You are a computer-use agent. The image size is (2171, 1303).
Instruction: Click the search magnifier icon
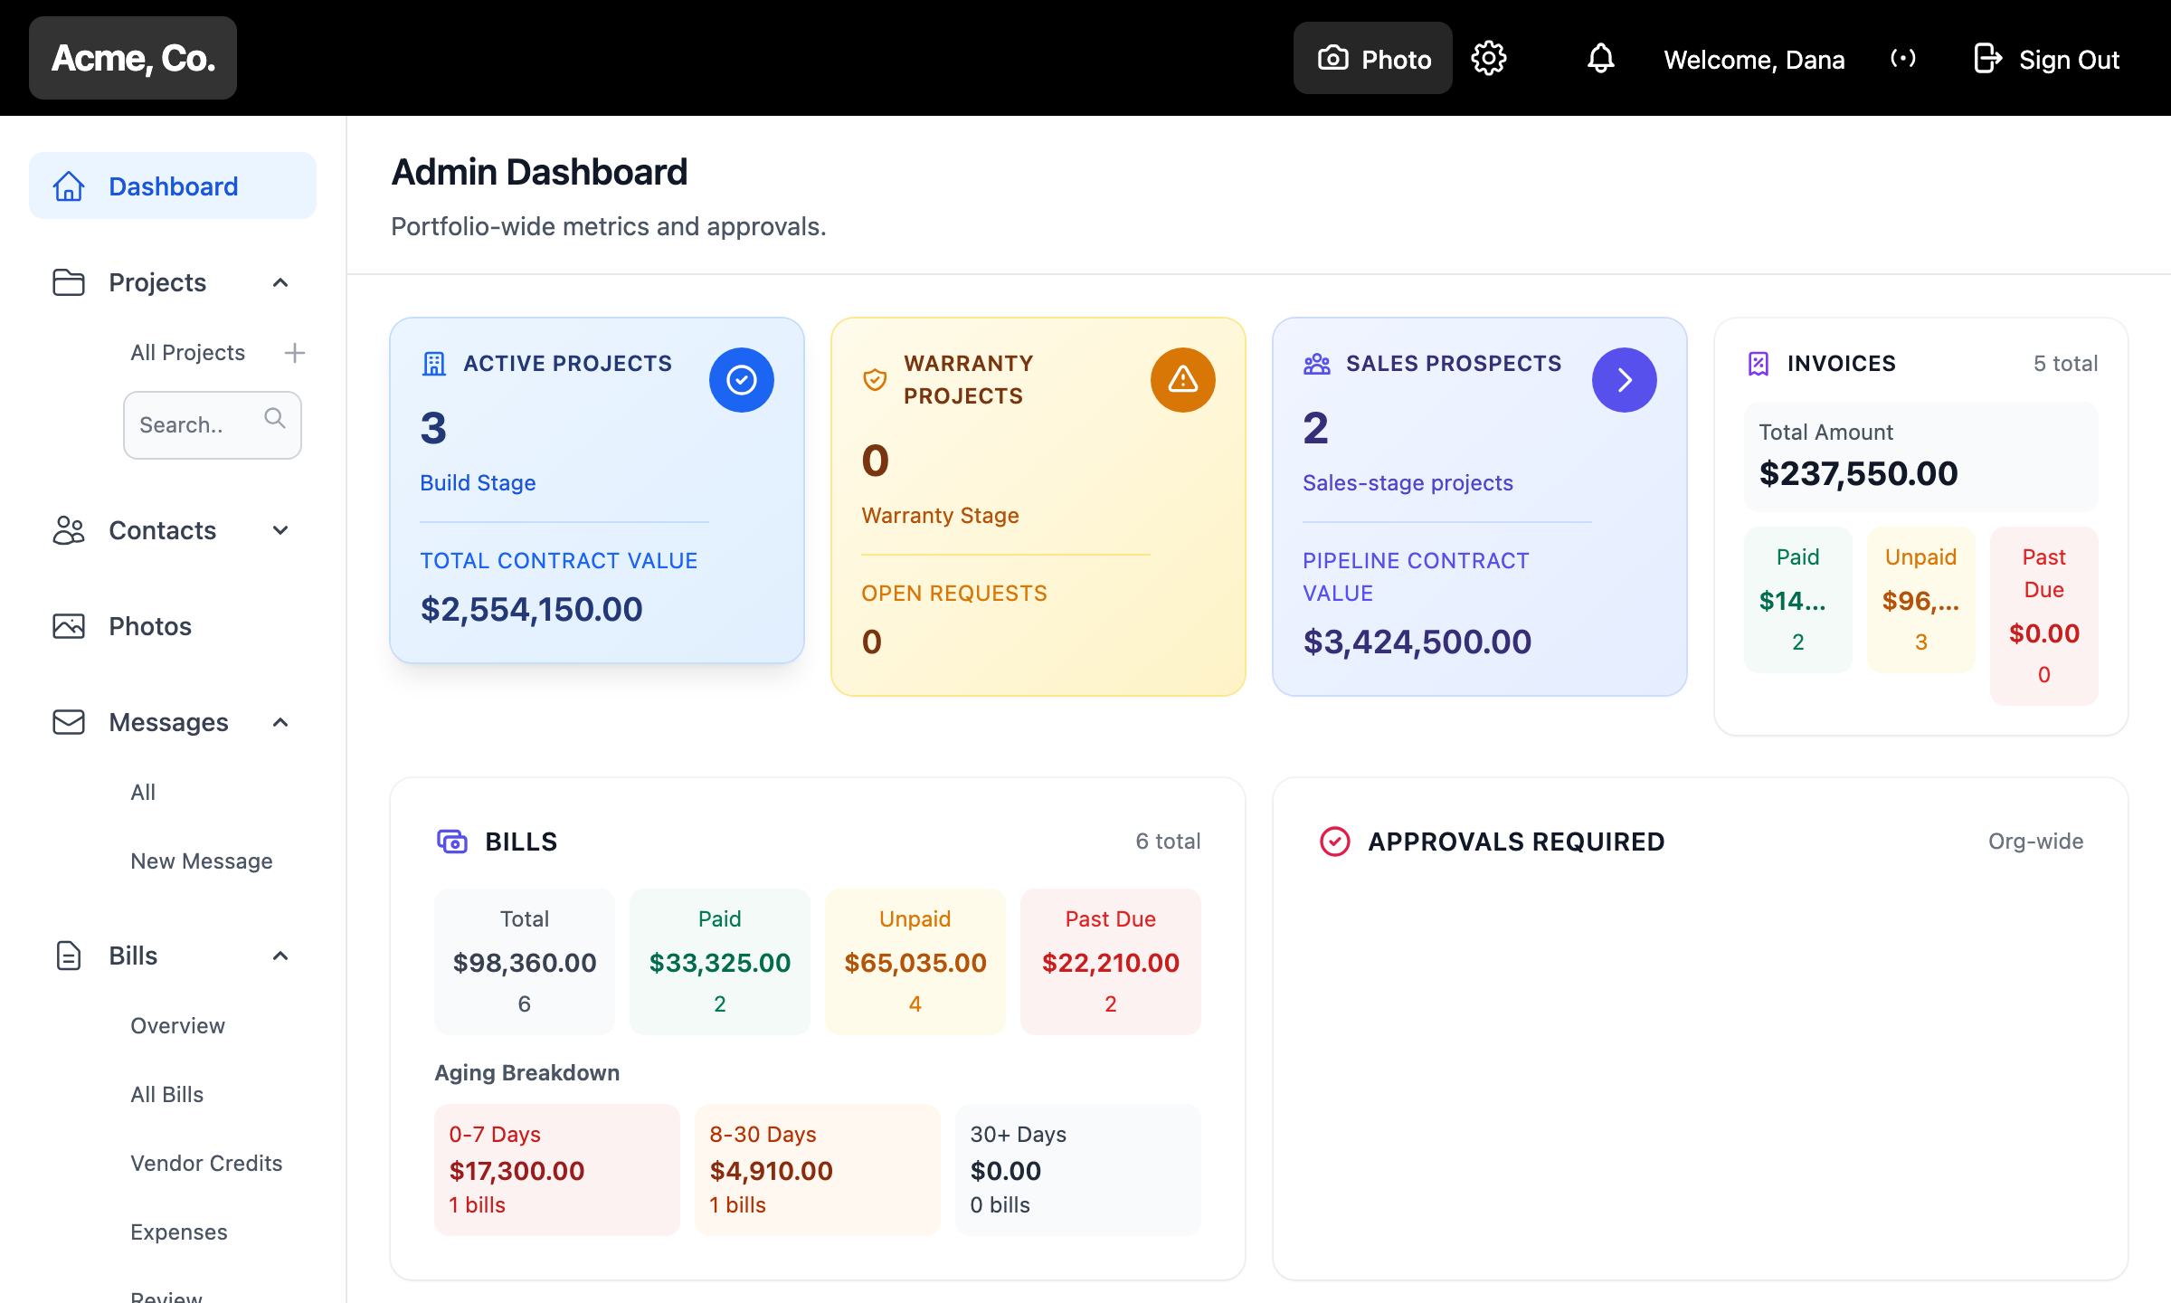tap(275, 418)
